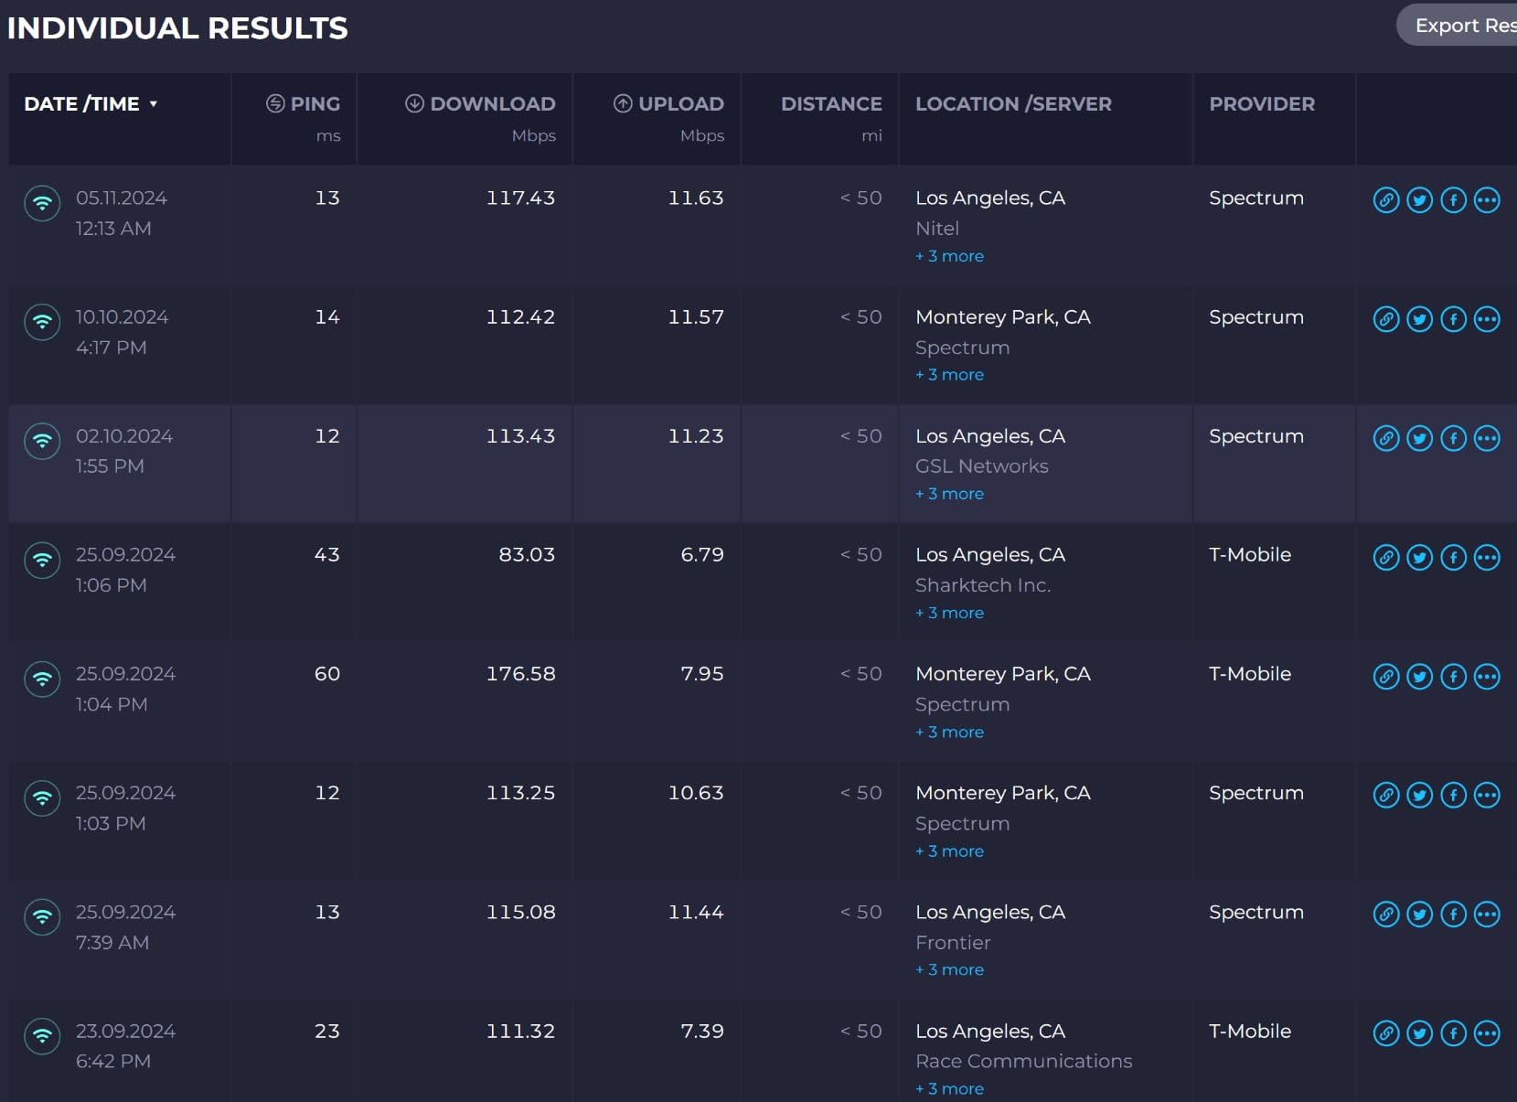Image resolution: width=1517 pixels, height=1102 pixels.
Task: Select the 10.10.2024 date entry
Action: click(x=123, y=317)
